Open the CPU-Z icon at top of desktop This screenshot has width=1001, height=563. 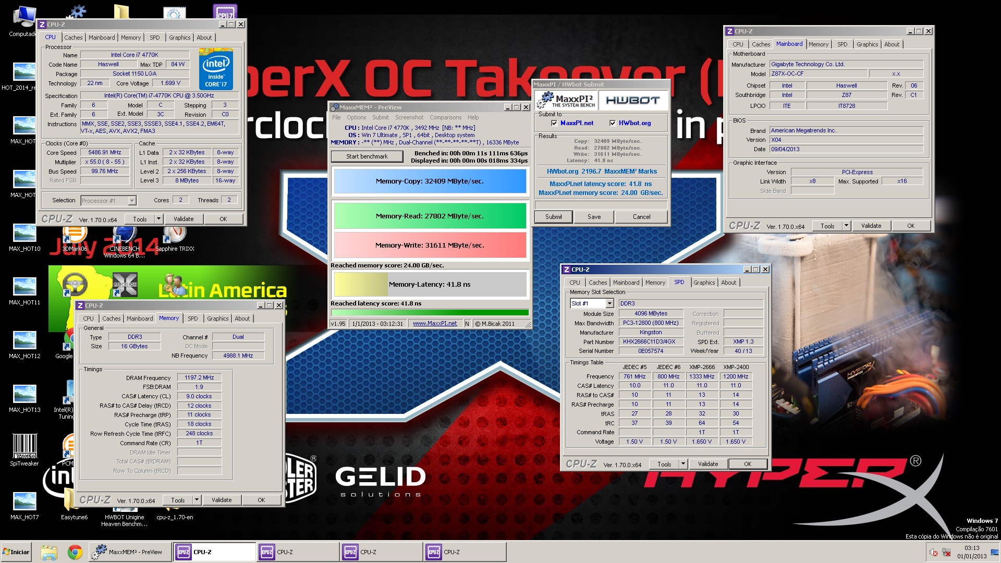[225, 11]
